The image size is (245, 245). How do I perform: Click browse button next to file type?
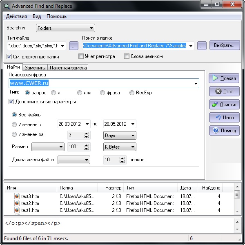point(73,46)
